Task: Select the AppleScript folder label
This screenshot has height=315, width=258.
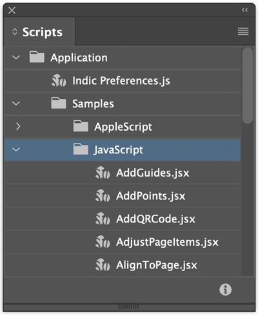Action: coord(123,127)
